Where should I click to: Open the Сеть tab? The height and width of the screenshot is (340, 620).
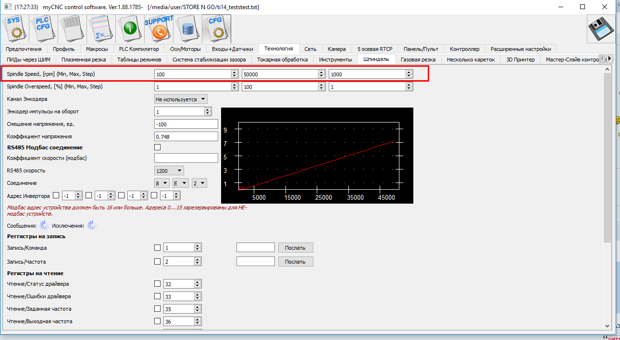pos(310,49)
